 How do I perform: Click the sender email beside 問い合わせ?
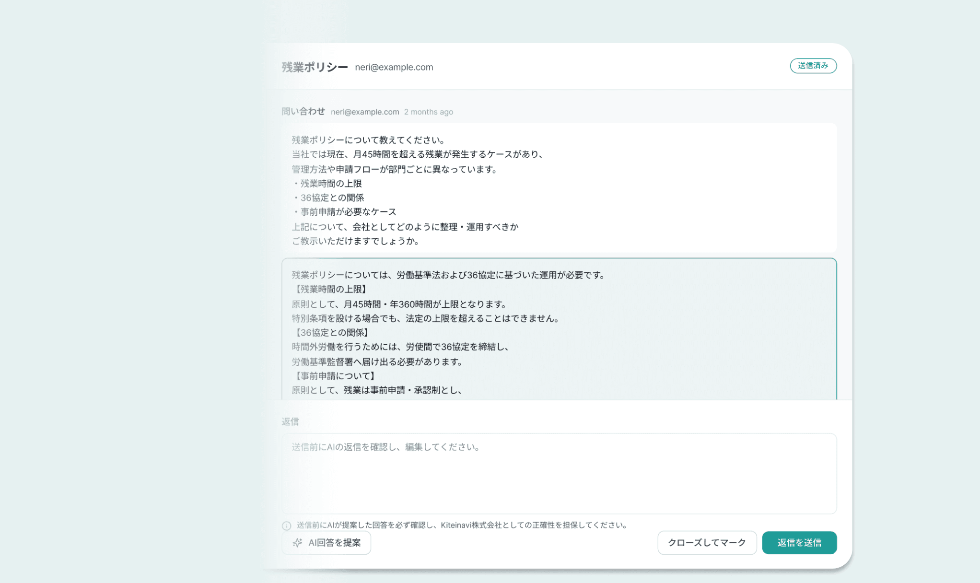pos(364,112)
